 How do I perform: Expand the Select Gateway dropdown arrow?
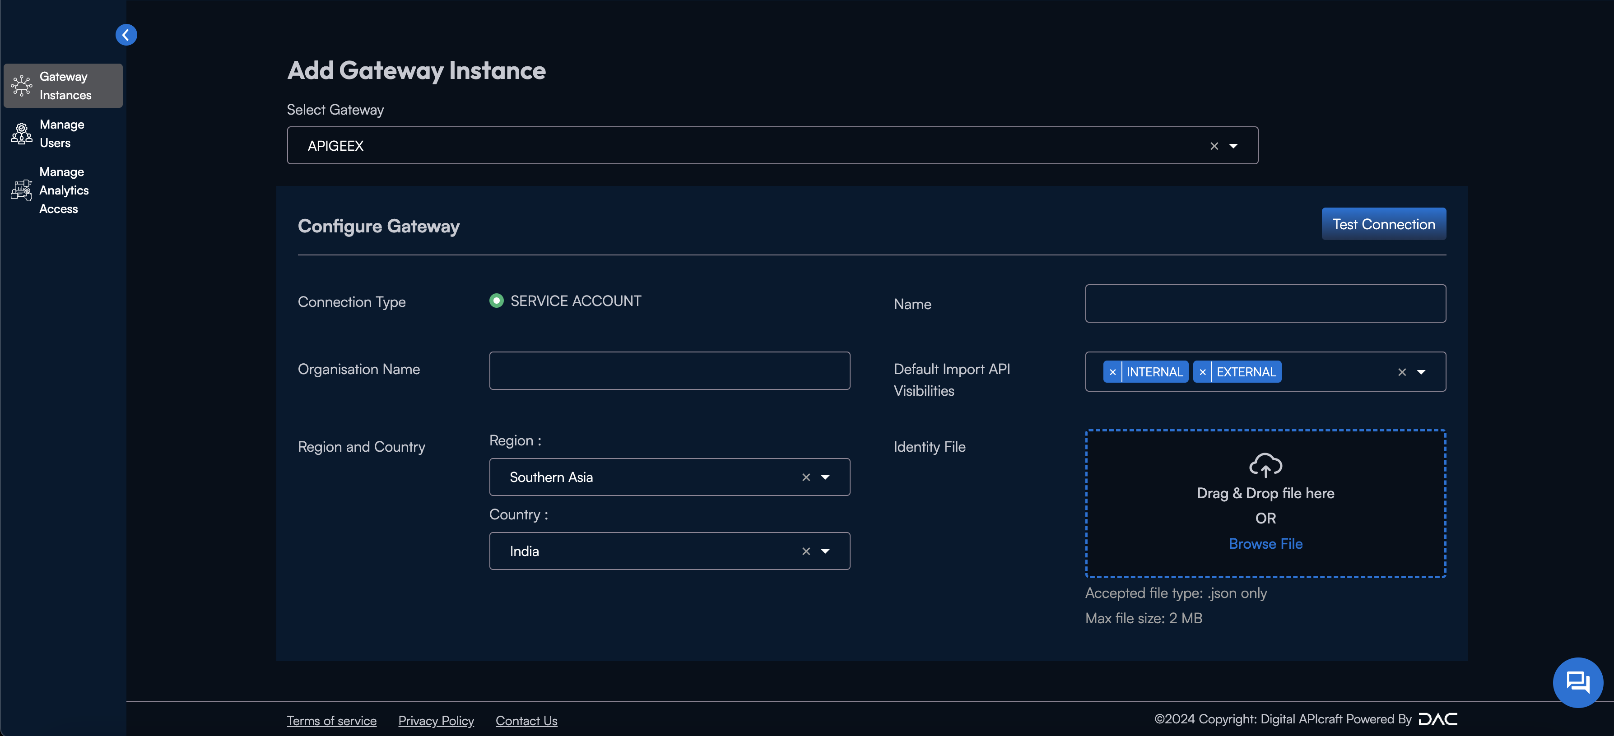tap(1234, 146)
